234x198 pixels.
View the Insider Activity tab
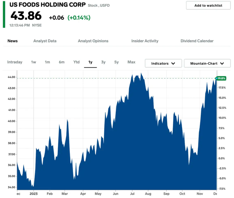click(x=145, y=41)
